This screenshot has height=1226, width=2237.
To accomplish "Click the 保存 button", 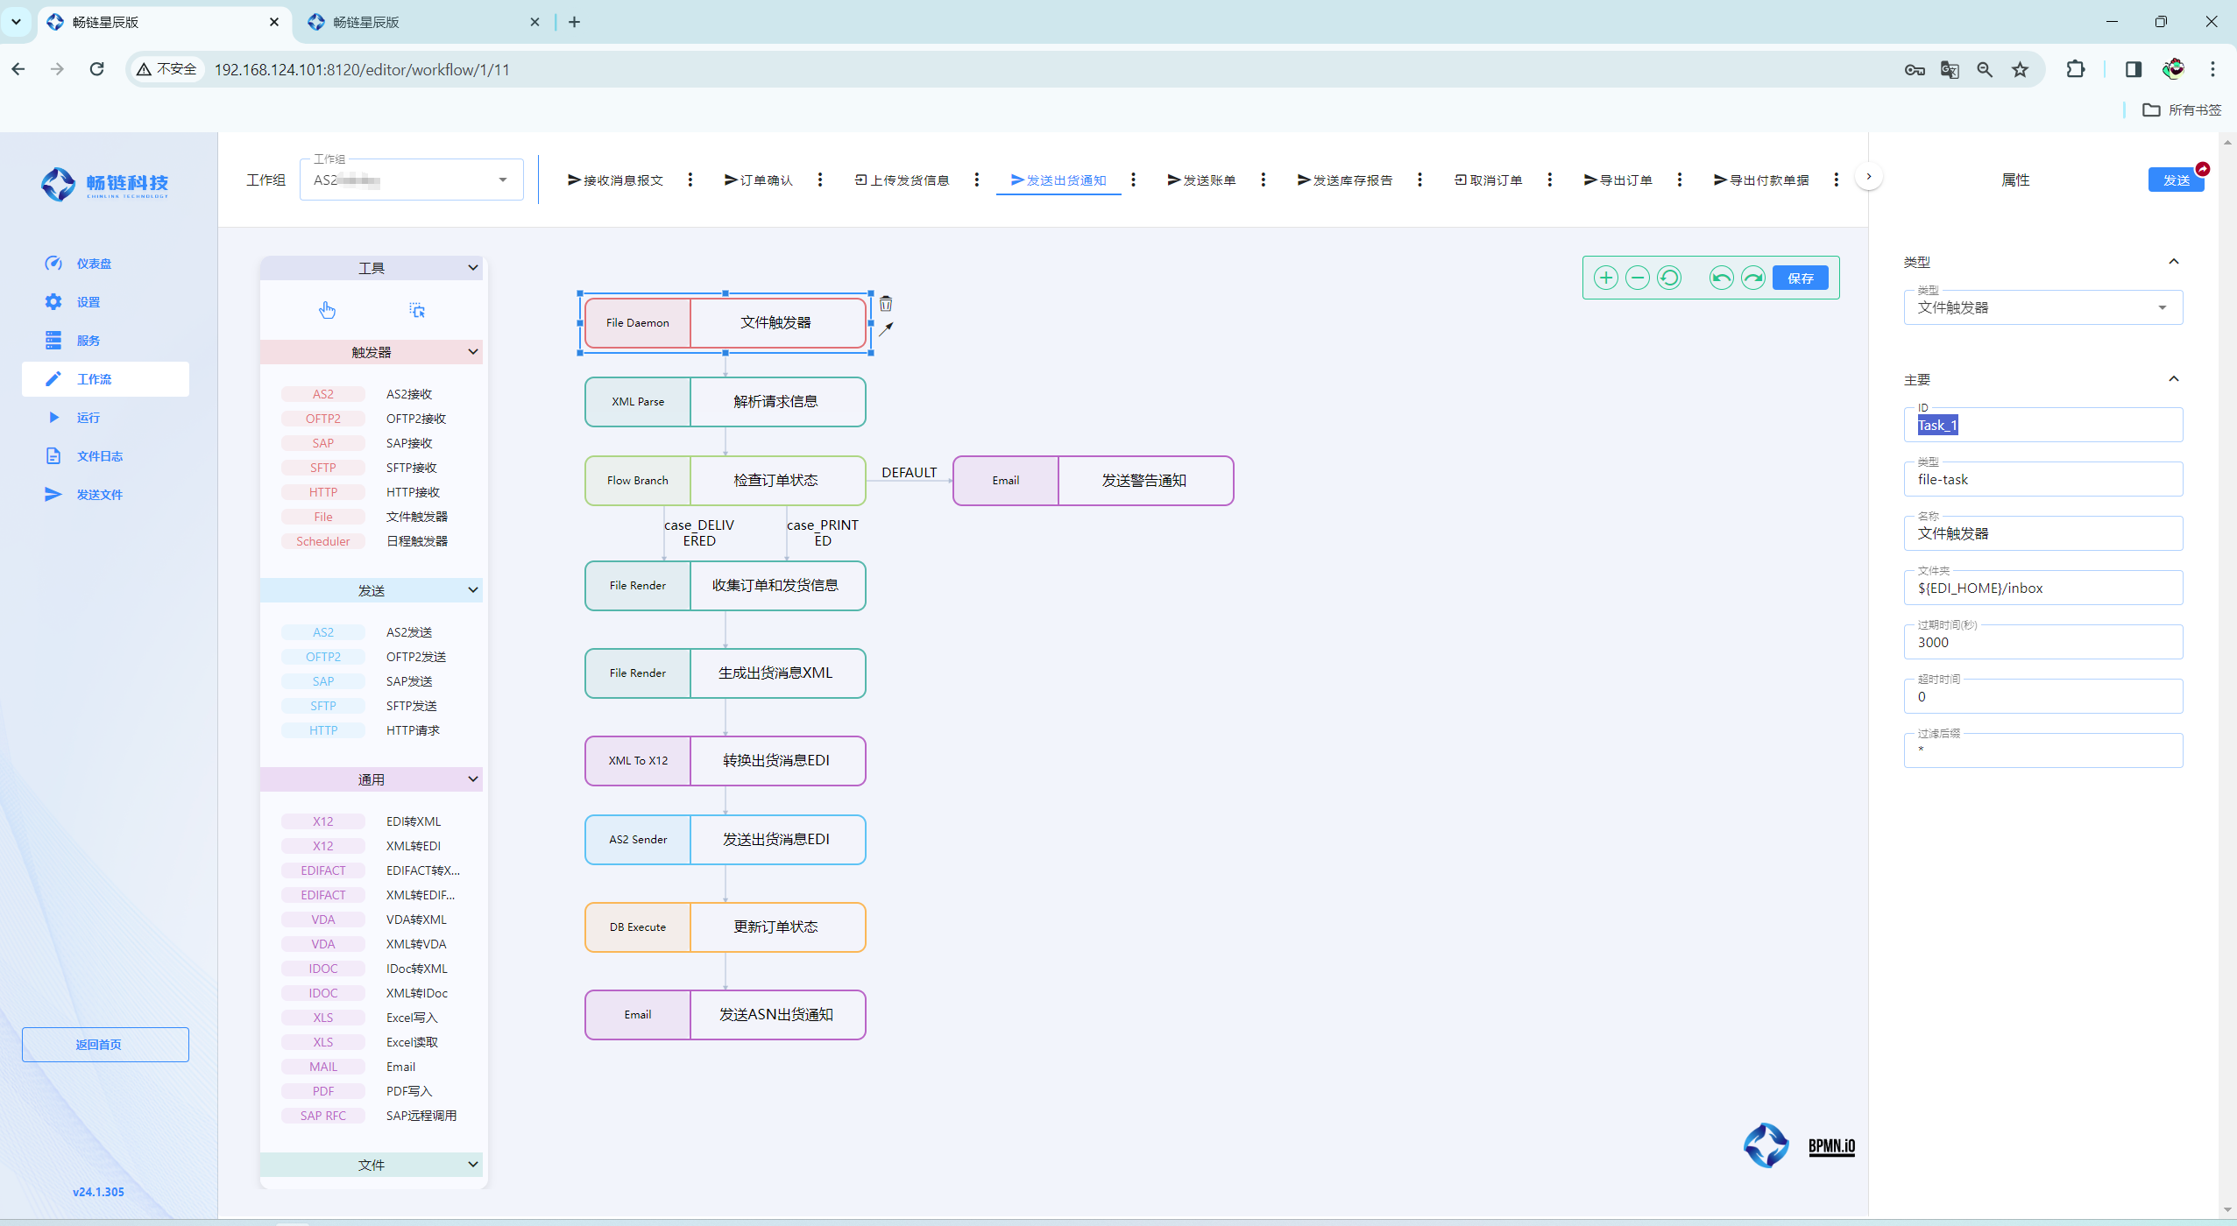I will pyautogui.click(x=1800, y=278).
